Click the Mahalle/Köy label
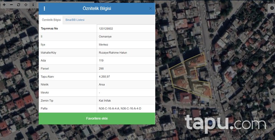Viewport: 275px width, 140px height. tap(48, 53)
